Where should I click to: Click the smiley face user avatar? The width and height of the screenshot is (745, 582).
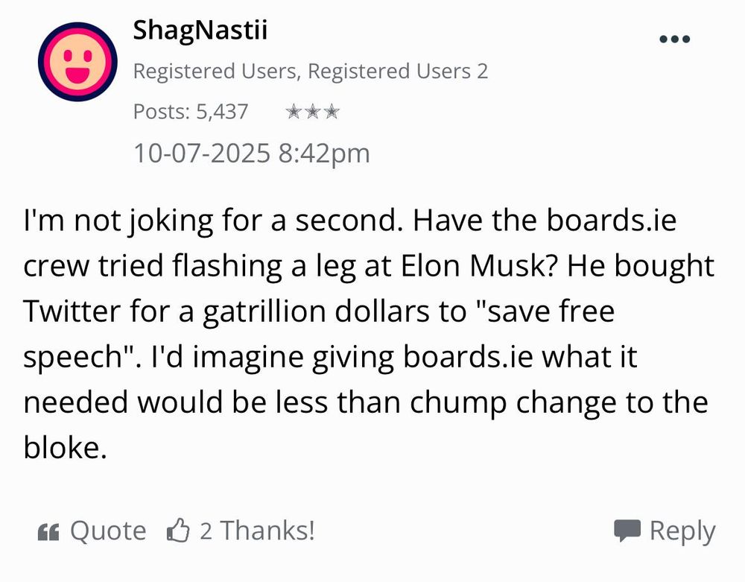(77, 62)
